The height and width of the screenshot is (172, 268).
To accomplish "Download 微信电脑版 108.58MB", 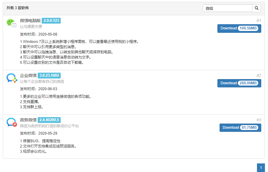I will (x=239, y=29).
